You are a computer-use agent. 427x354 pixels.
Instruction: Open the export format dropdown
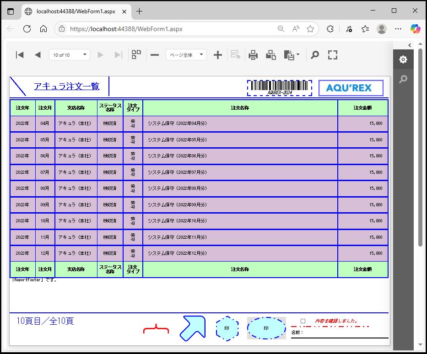click(292, 55)
